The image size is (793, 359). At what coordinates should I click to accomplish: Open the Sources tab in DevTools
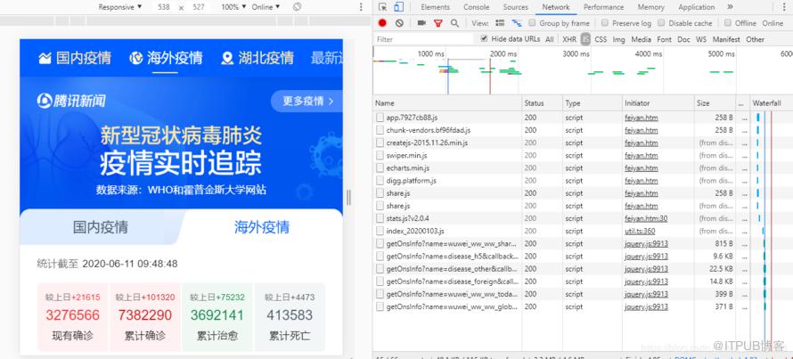point(515,7)
